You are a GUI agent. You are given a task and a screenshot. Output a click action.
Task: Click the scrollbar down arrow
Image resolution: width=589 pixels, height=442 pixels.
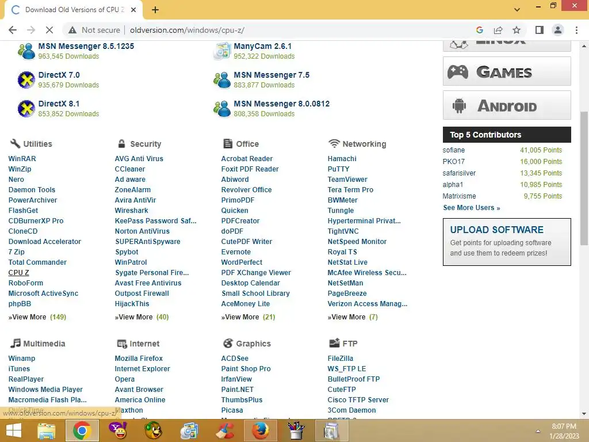[x=584, y=414]
